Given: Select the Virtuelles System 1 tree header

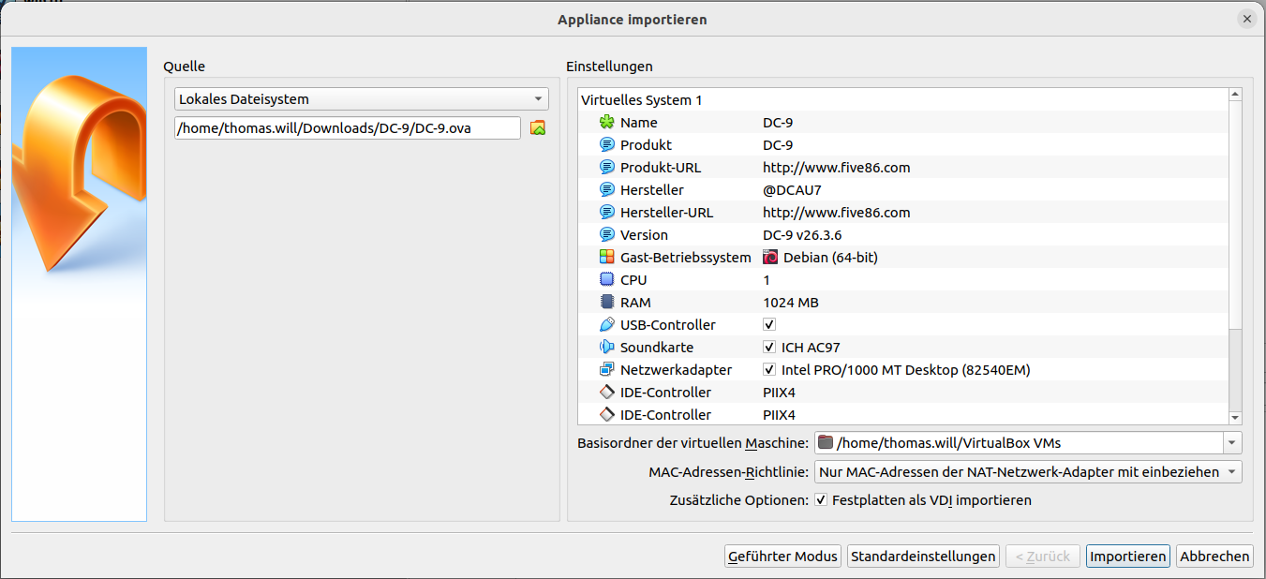Looking at the screenshot, I should [641, 100].
